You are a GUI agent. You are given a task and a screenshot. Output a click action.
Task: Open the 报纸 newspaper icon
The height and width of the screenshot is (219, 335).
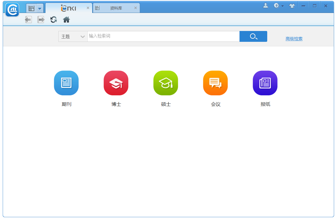click(265, 83)
